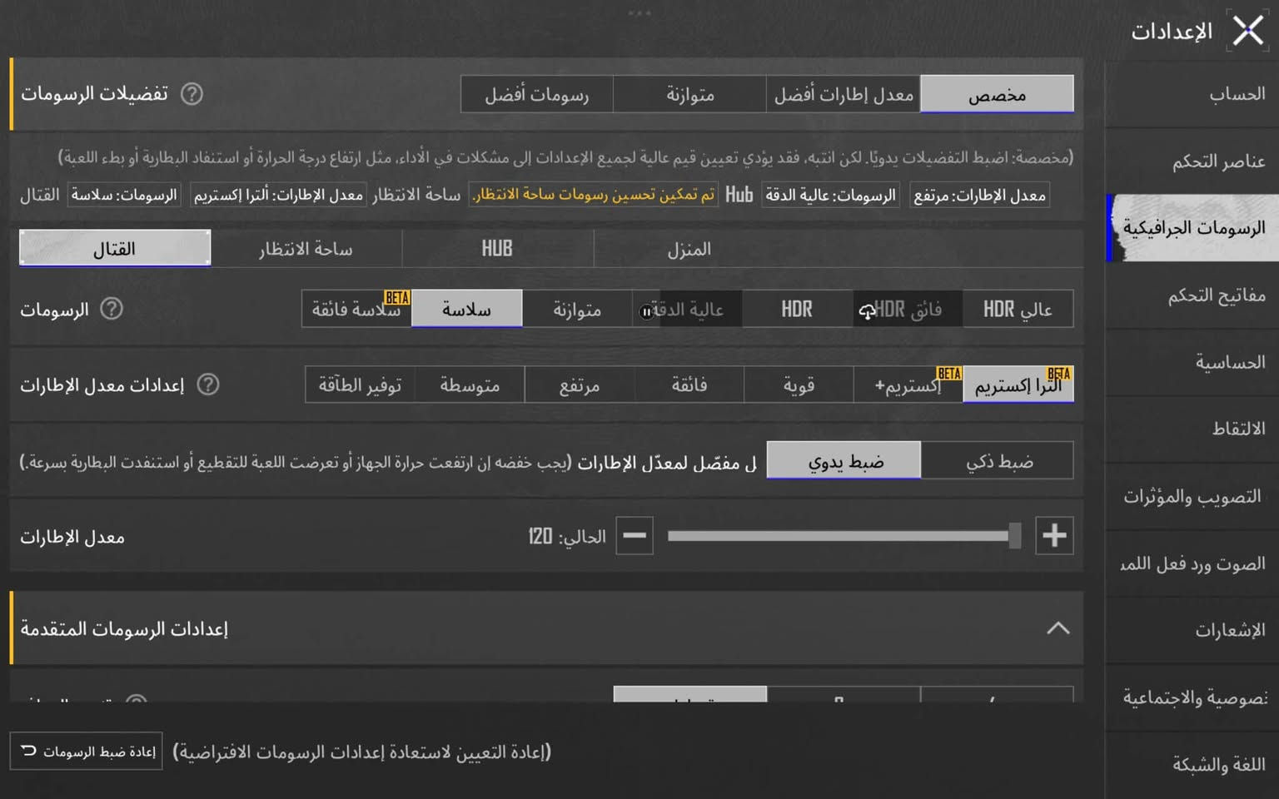The width and height of the screenshot is (1279, 799).
Task: Choose سلاسة فائقة BETA graphics quality
Action: click(x=356, y=309)
